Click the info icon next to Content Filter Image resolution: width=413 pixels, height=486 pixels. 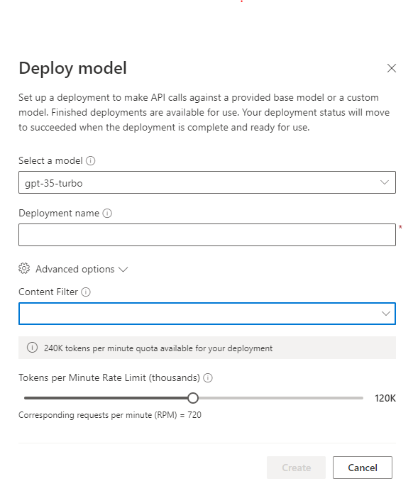click(86, 292)
